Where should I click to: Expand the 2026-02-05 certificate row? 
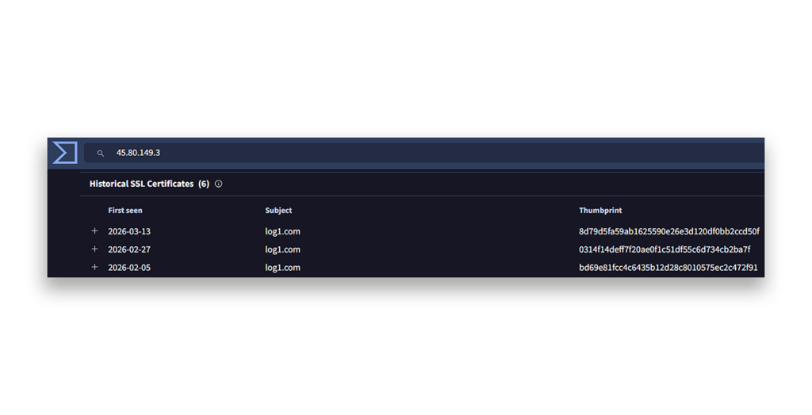(95, 268)
